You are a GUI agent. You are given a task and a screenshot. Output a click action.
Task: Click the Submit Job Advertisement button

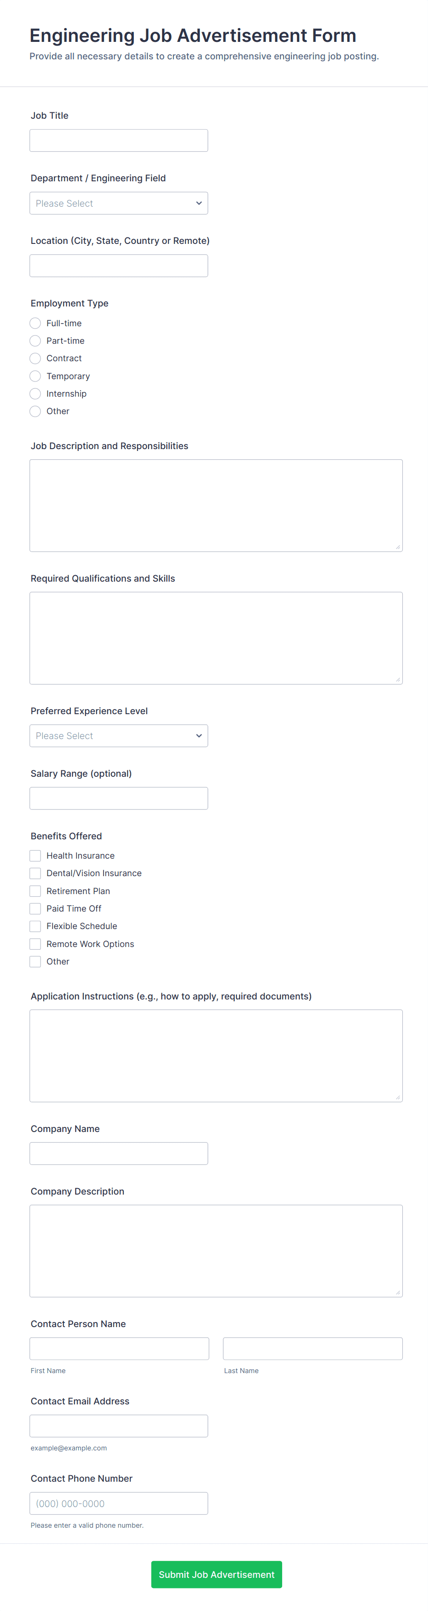216,1574
